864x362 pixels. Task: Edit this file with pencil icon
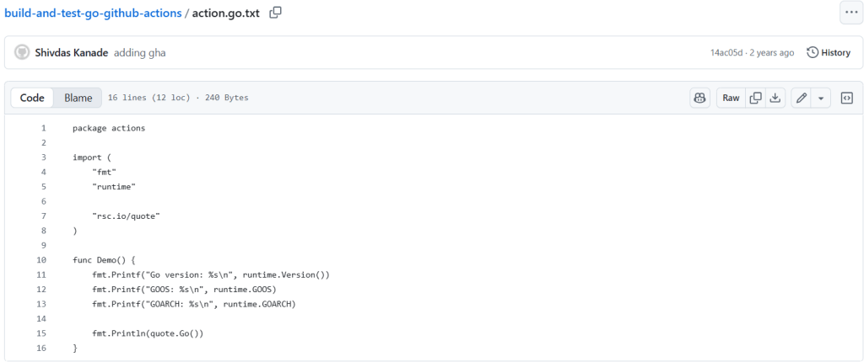point(802,98)
